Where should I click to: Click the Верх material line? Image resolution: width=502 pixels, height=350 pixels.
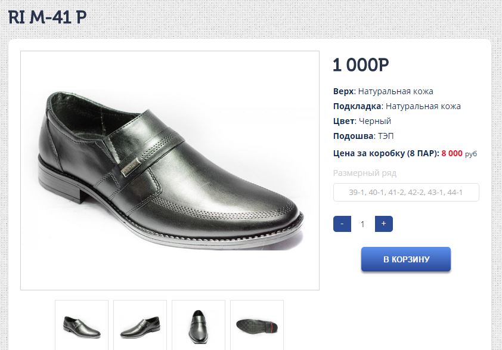click(x=383, y=91)
